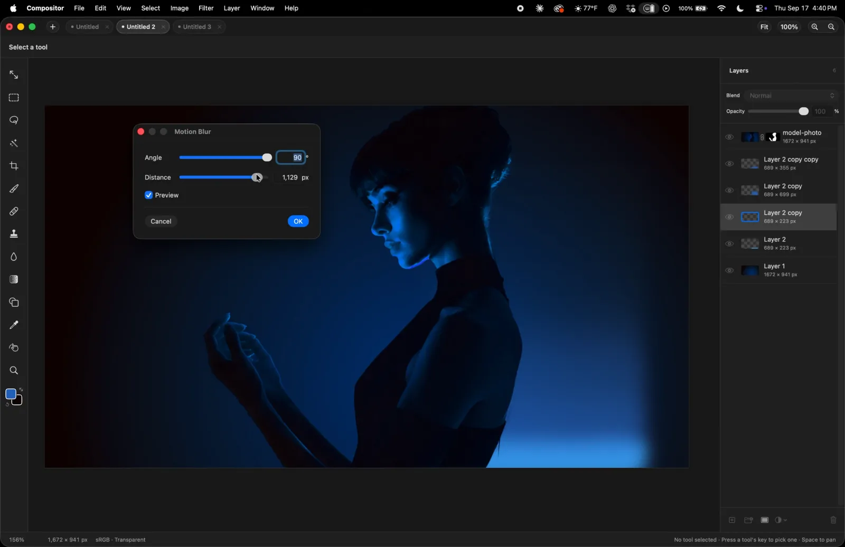Click the Fit zoom button
845x547 pixels.
click(764, 27)
